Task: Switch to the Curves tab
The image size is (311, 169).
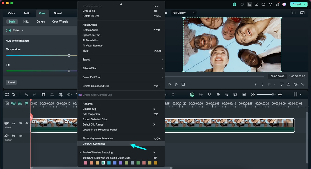Action: [x=40, y=21]
